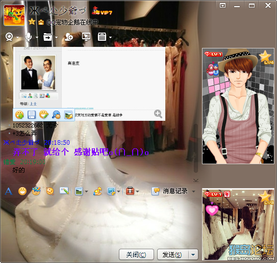Click the contact's avatar at top left
The image size is (277, 263).
(14, 15)
